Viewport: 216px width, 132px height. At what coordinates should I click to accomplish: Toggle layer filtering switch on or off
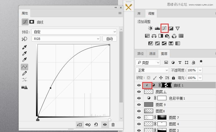201,63
